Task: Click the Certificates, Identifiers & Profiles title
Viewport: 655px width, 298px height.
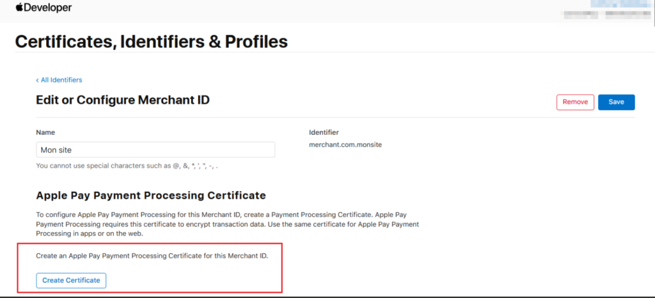Action: click(x=151, y=42)
